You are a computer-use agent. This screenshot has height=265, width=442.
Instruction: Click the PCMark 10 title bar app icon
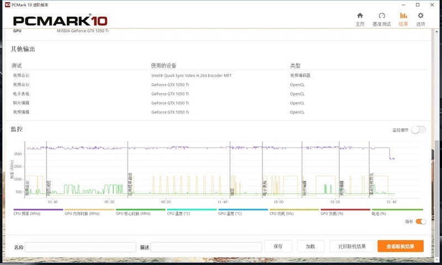(x=8, y=5)
